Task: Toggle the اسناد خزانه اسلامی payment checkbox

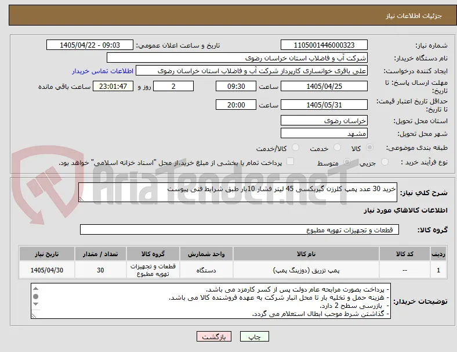Action: point(291,161)
